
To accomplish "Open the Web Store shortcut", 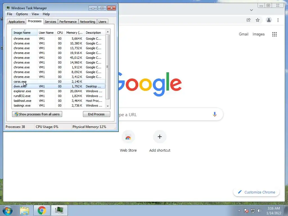I will click(128, 141).
